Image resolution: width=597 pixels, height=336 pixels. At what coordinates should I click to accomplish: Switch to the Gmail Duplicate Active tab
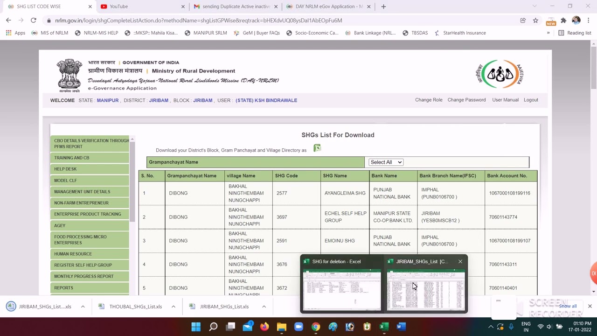[236, 7]
